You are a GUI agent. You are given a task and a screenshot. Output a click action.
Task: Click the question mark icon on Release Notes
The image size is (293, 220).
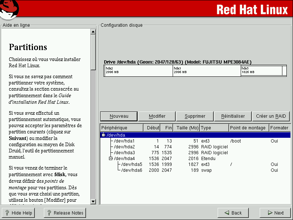[49, 213]
